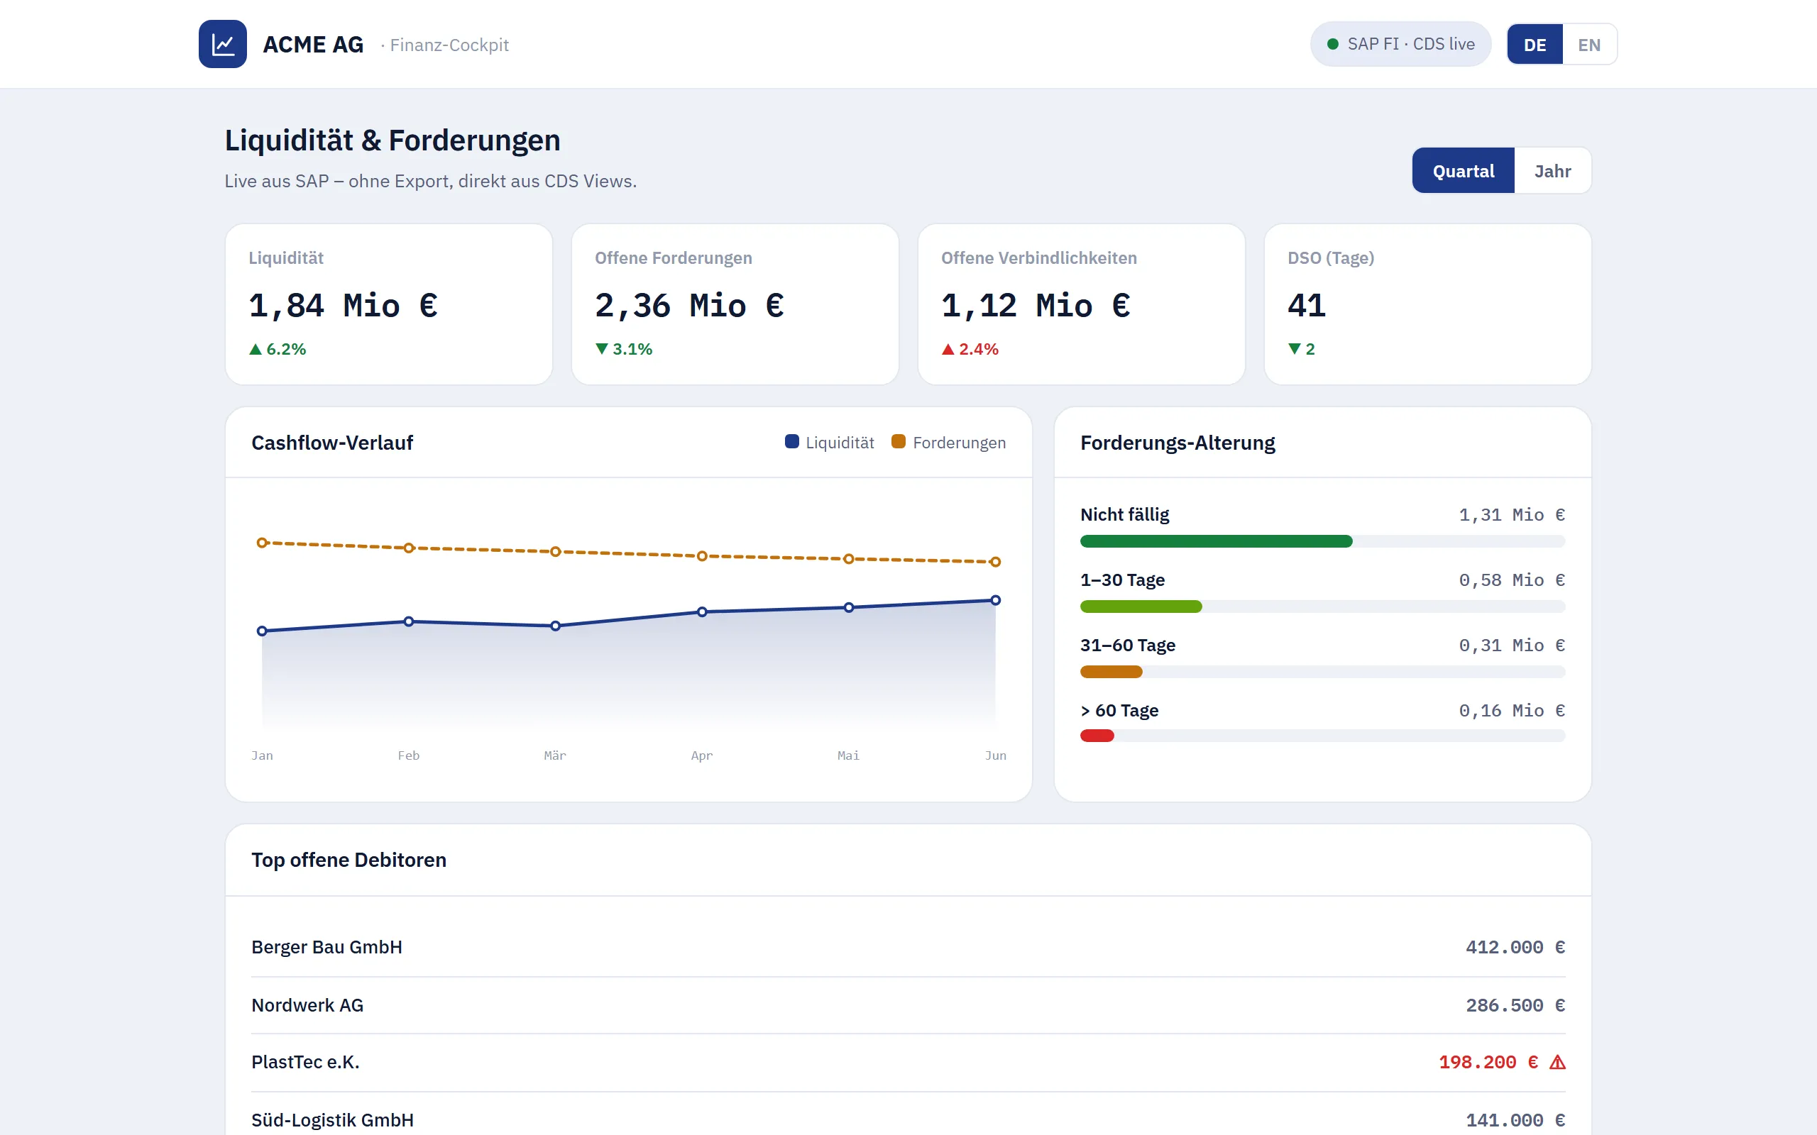
Task: Click the red 198.200 € amount
Action: tap(1488, 1062)
